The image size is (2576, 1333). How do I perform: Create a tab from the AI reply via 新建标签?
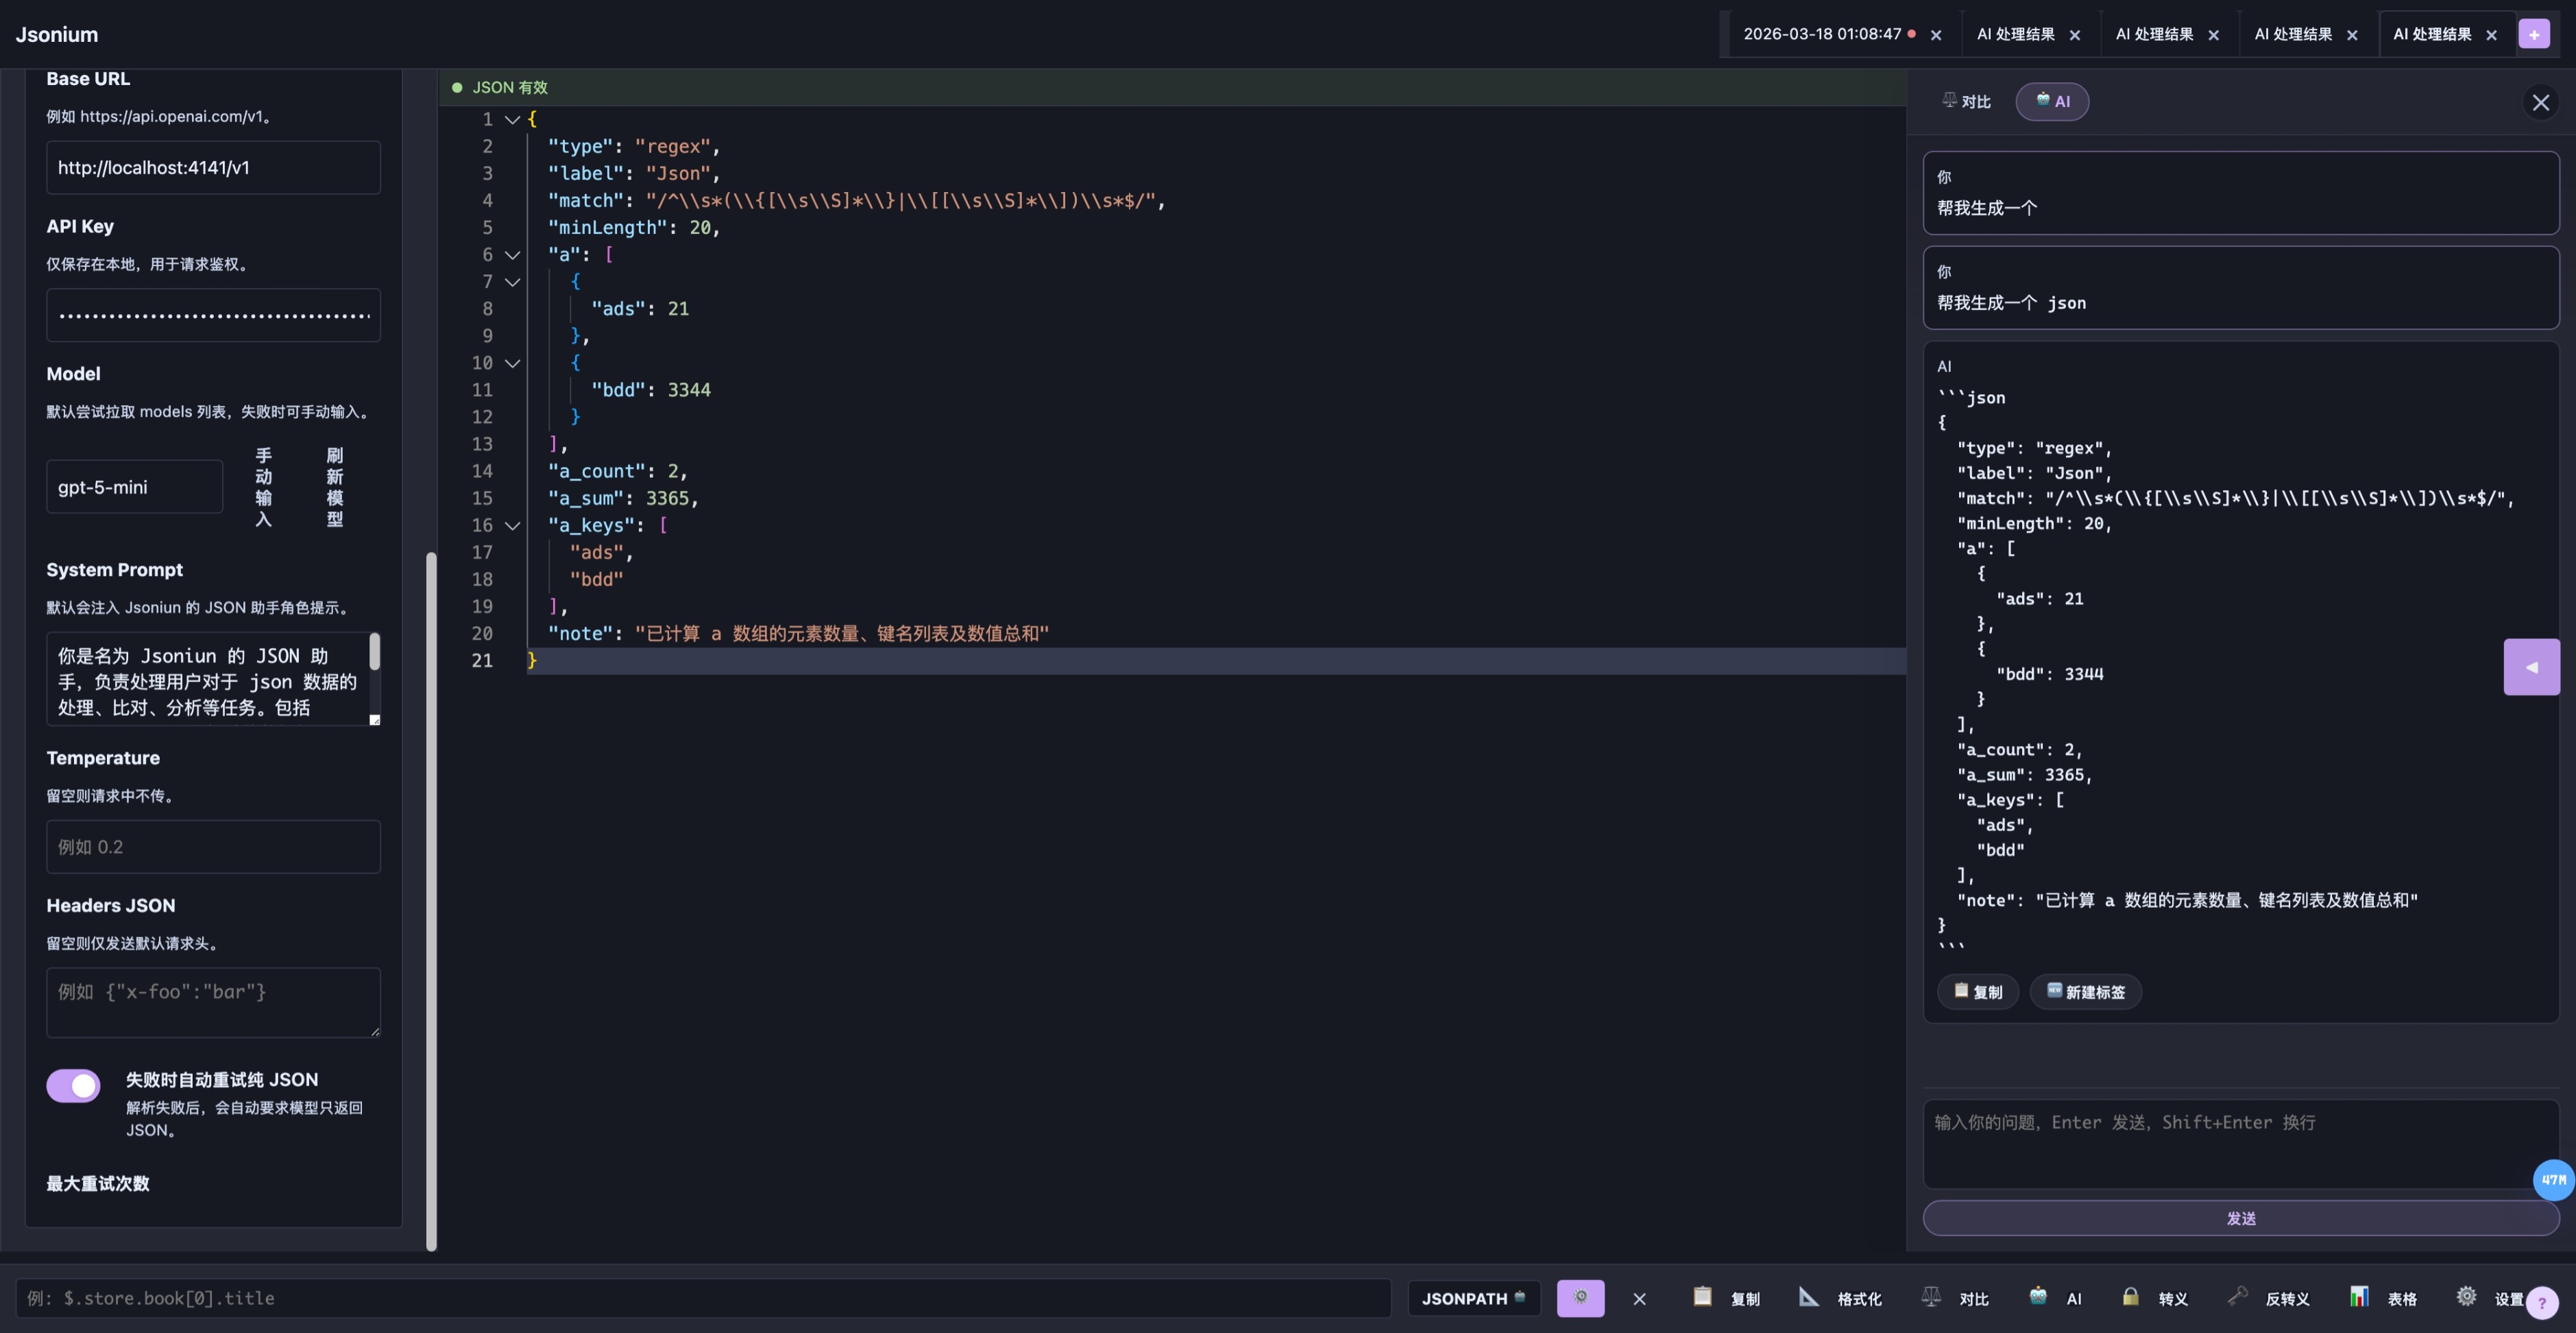click(2085, 992)
